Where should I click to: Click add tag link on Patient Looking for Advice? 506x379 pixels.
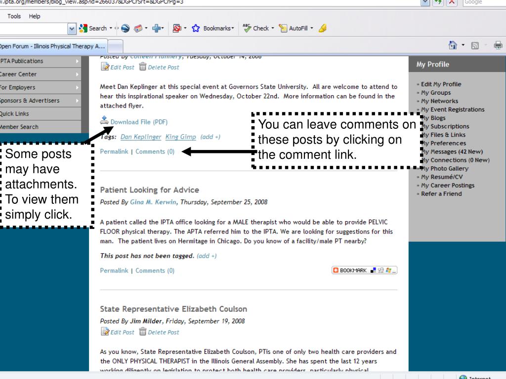pos(207,256)
